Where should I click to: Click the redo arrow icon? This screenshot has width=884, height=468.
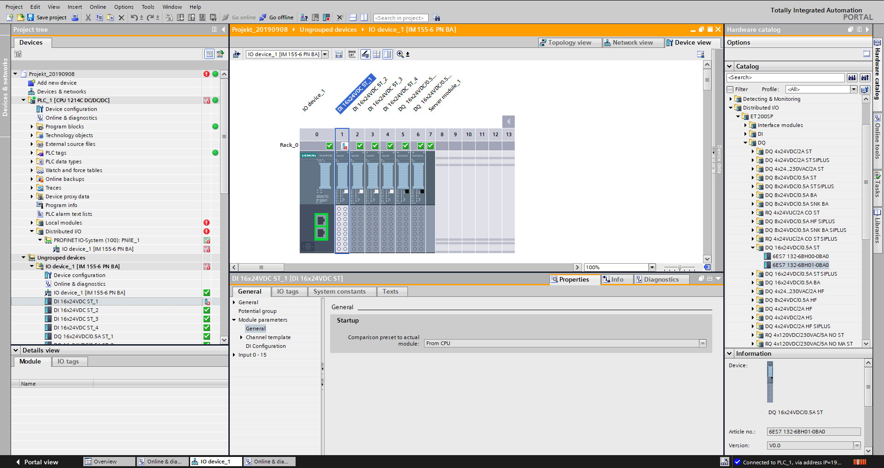point(150,17)
